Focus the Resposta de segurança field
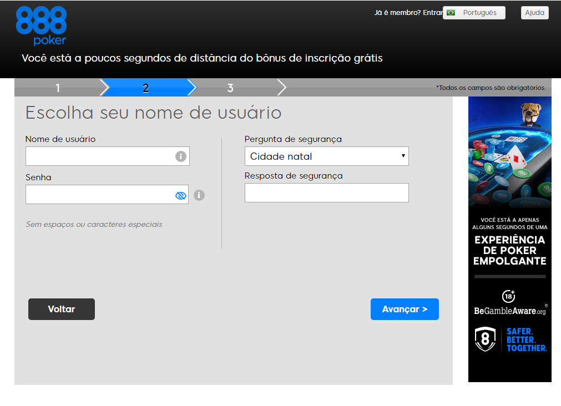The height and width of the screenshot is (406, 561). click(327, 193)
